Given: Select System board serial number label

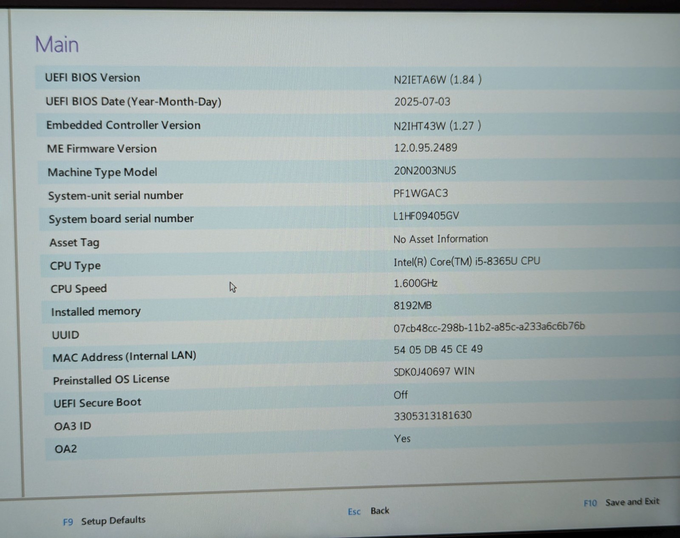Looking at the screenshot, I should pyautogui.click(x=121, y=219).
